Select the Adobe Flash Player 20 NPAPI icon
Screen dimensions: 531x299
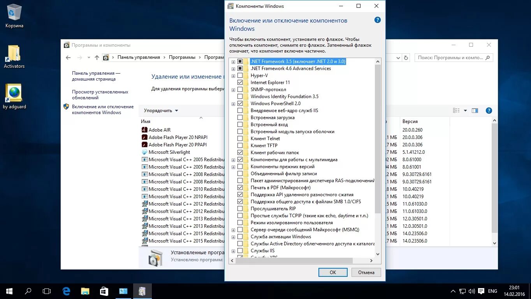144,137
